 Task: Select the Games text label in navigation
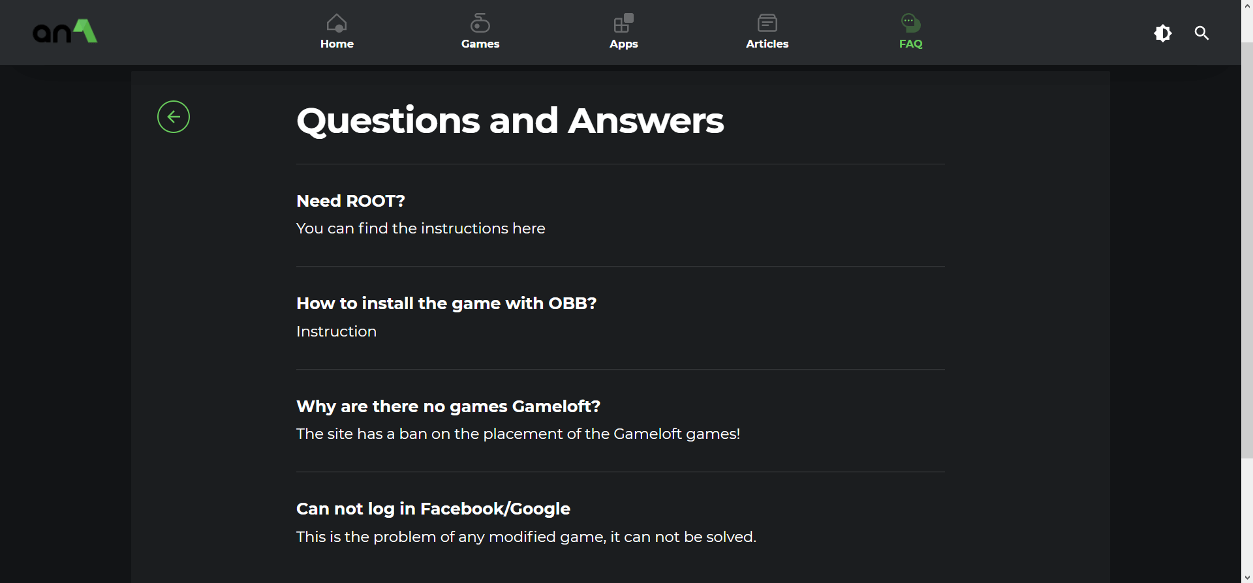(x=480, y=44)
